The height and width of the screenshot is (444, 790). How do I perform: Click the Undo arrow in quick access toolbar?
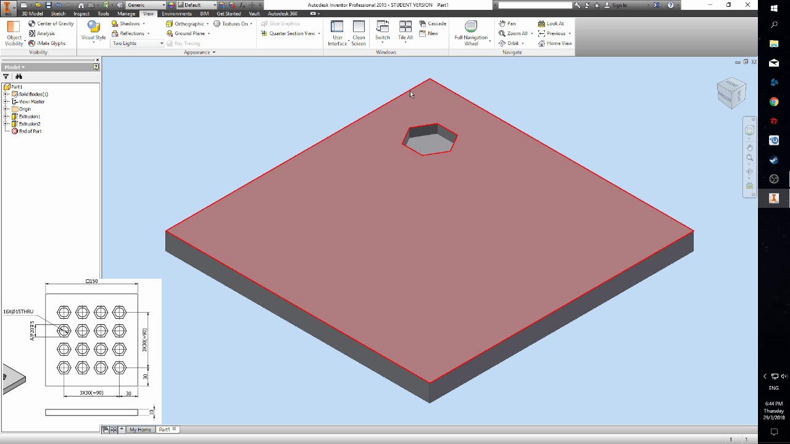coord(59,5)
